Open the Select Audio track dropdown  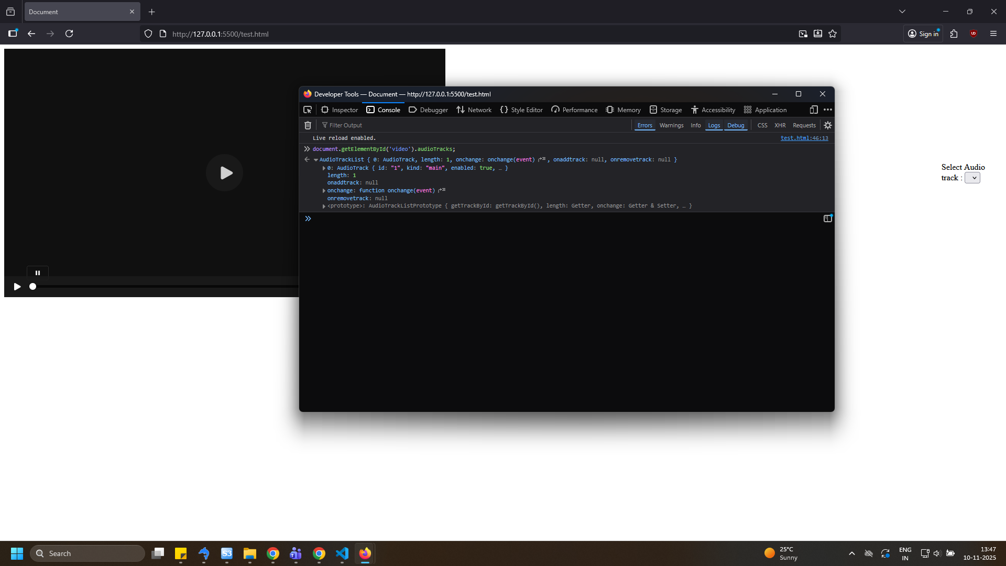click(x=972, y=178)
